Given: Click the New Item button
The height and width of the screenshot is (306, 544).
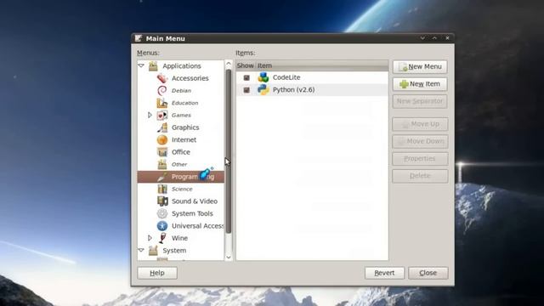Looking at the screenshot, I should [420, 84].
